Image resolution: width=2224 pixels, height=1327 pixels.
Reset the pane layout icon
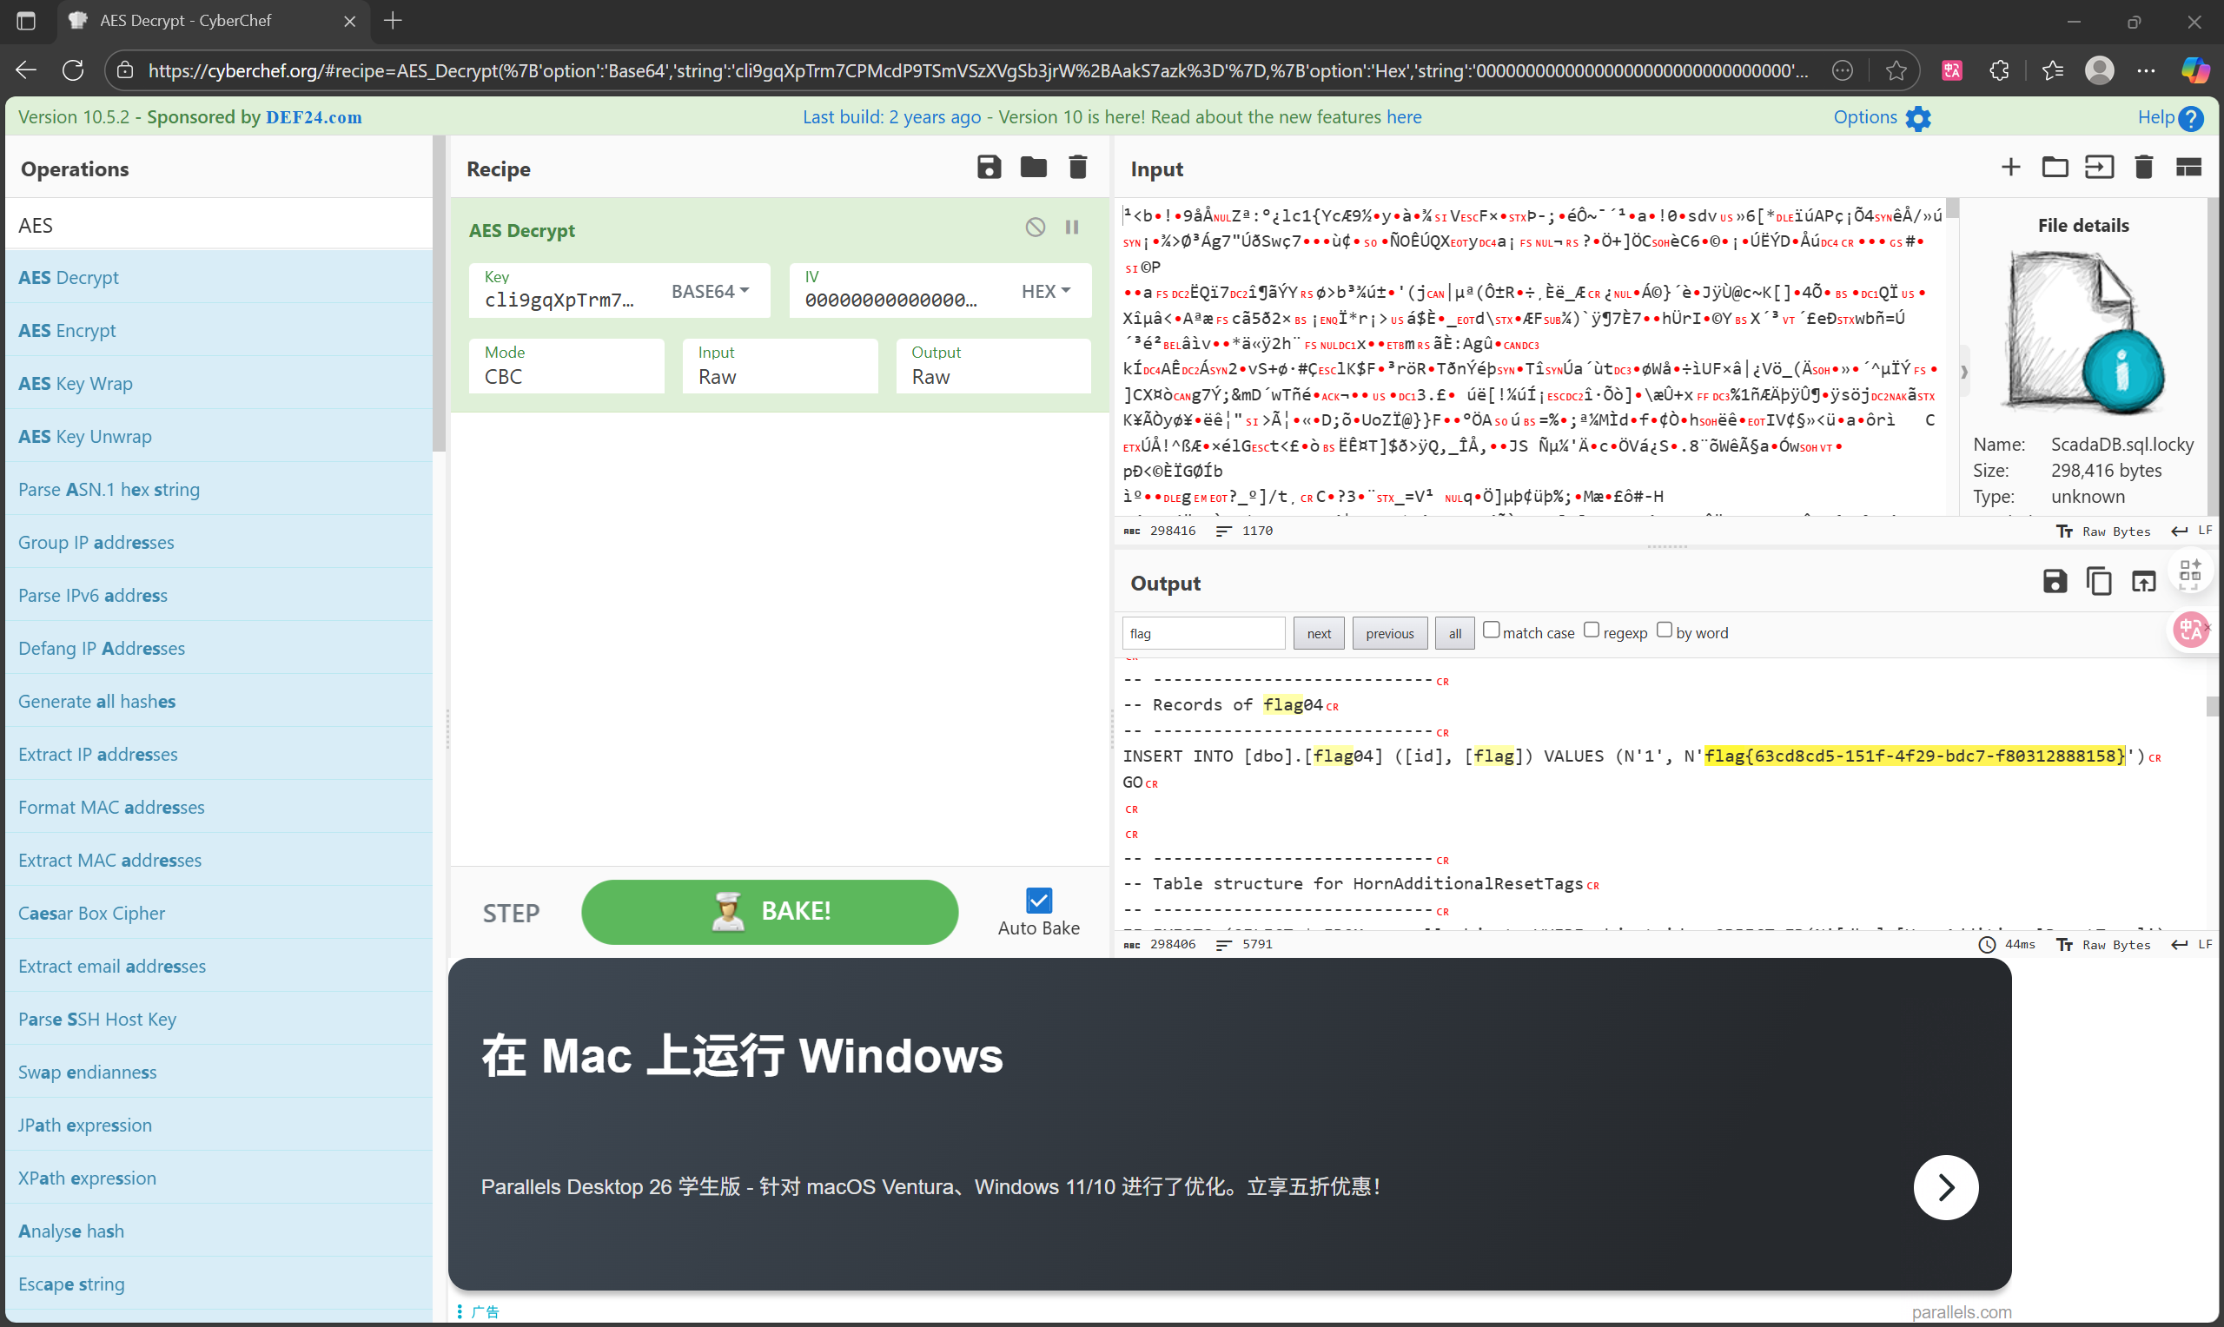(2188, 168)
